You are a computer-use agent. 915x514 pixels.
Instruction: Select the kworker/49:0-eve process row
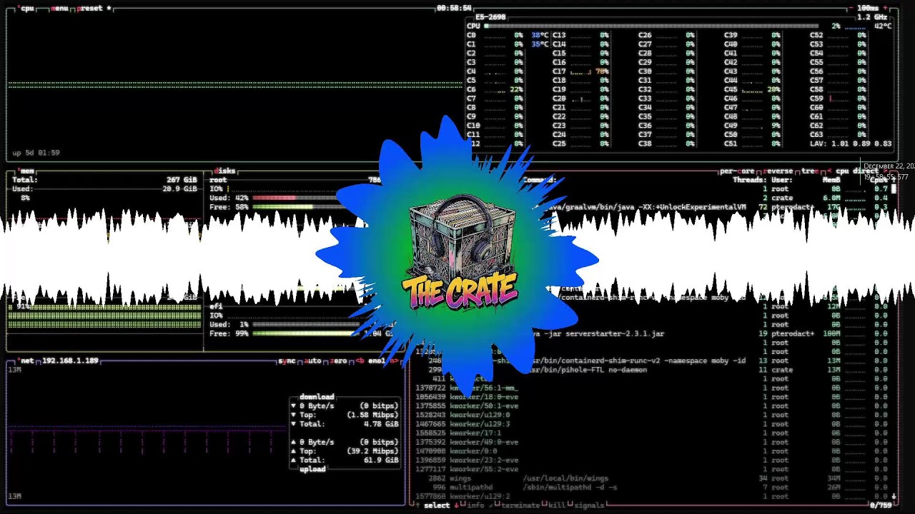point(653,442)
